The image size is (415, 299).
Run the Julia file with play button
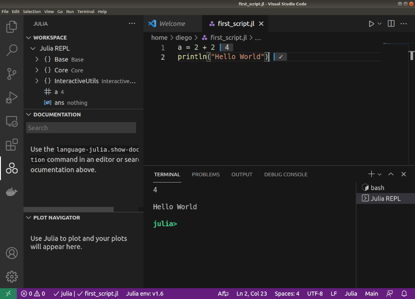[x=371, y=24]
